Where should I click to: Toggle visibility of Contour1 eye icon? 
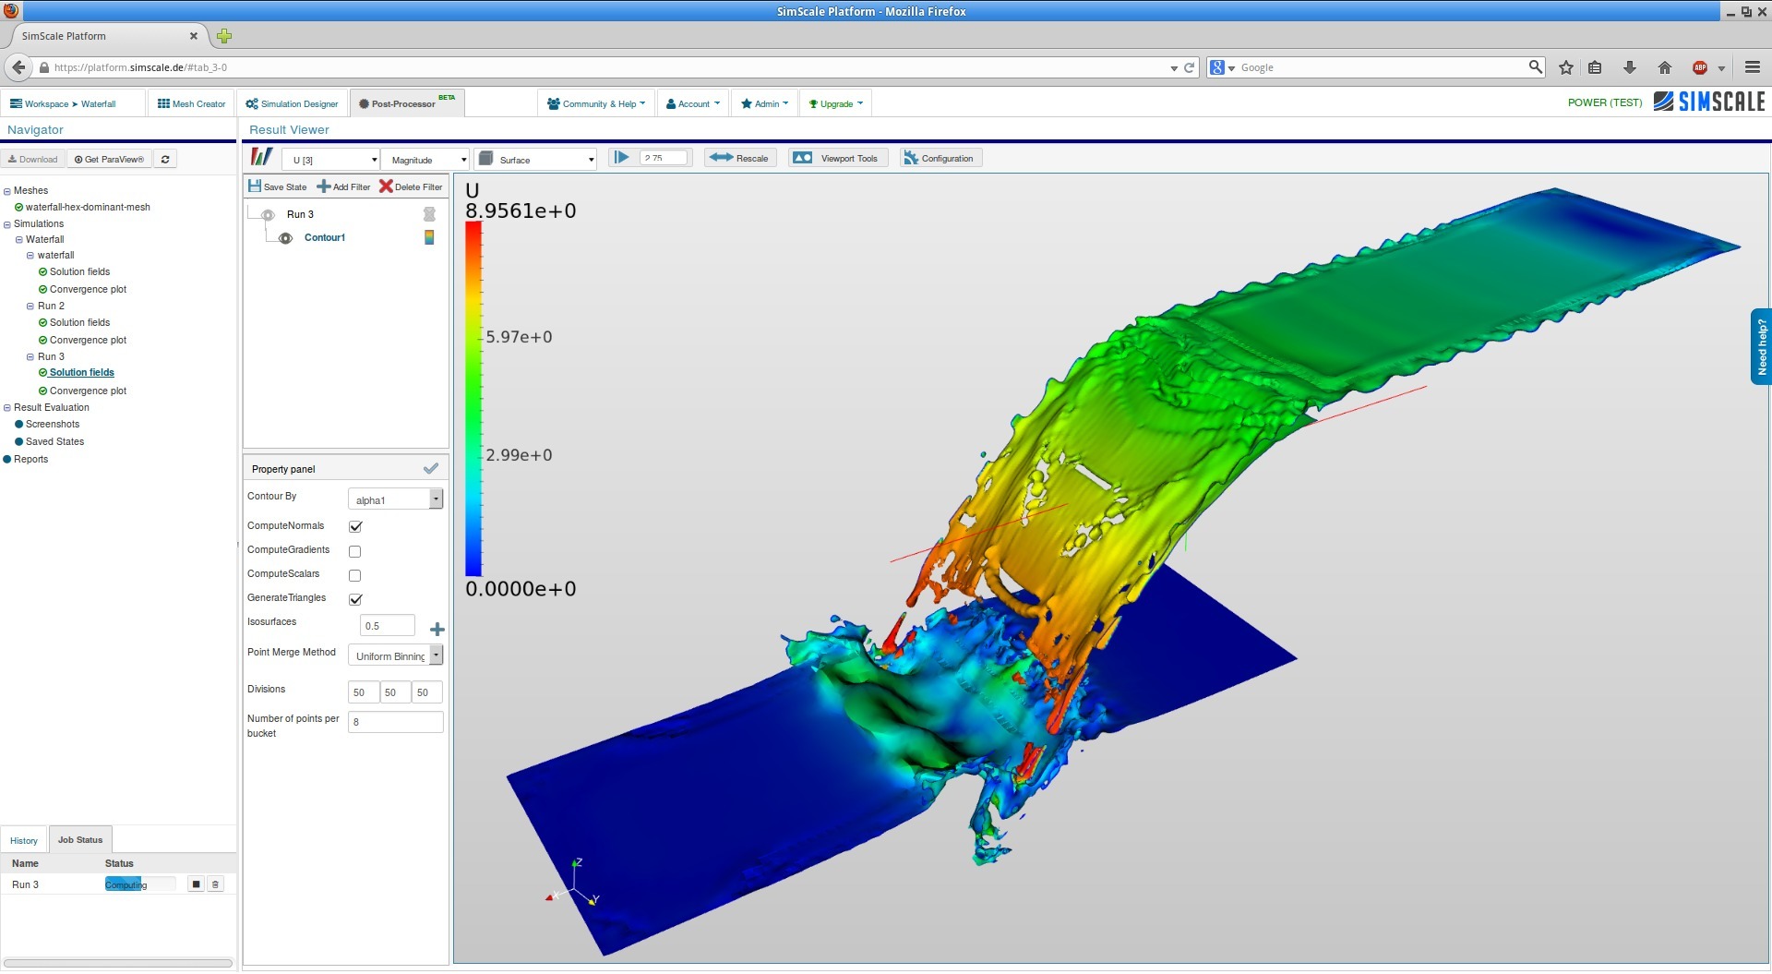click(285, 237)
